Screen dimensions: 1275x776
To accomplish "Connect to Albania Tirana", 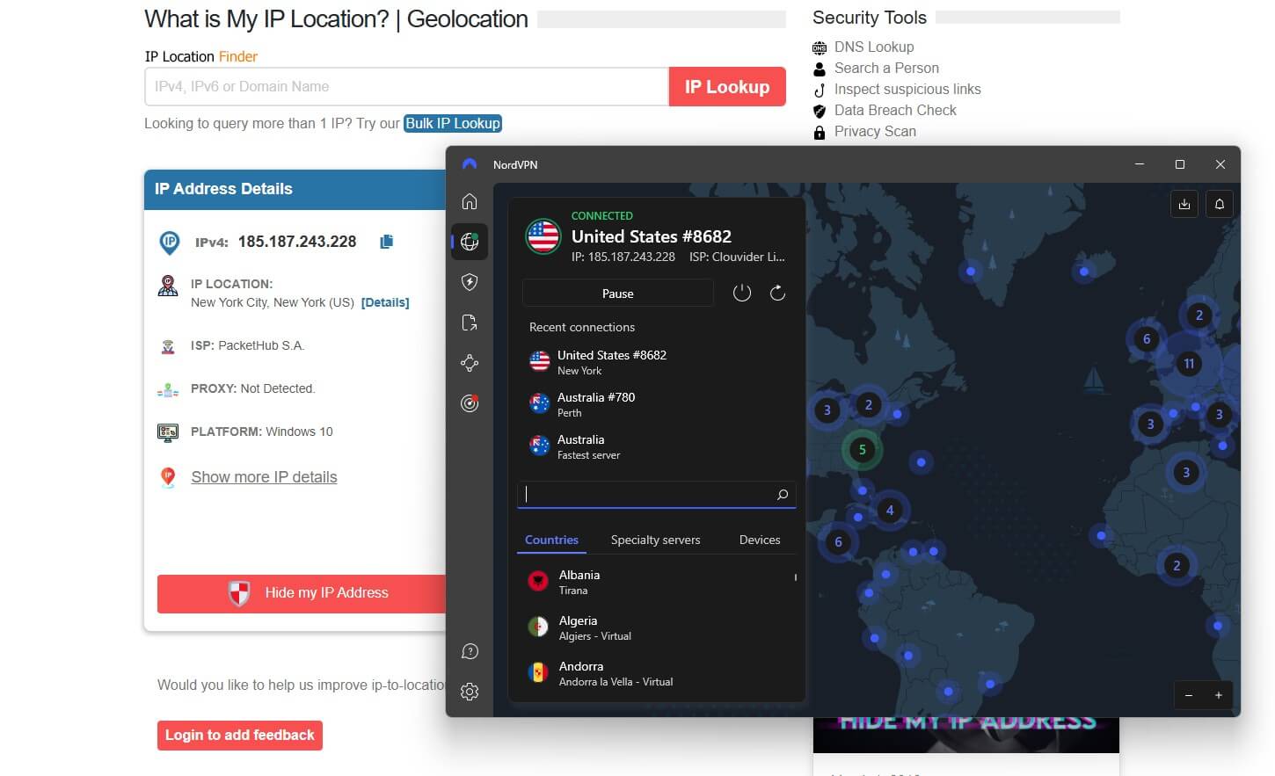I will pos(656,582).
